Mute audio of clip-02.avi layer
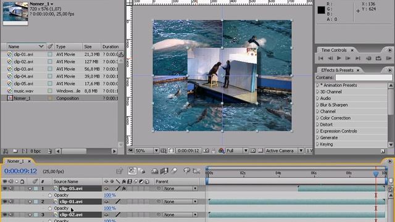Screen dimensions: 395x222 pos(11,215)
